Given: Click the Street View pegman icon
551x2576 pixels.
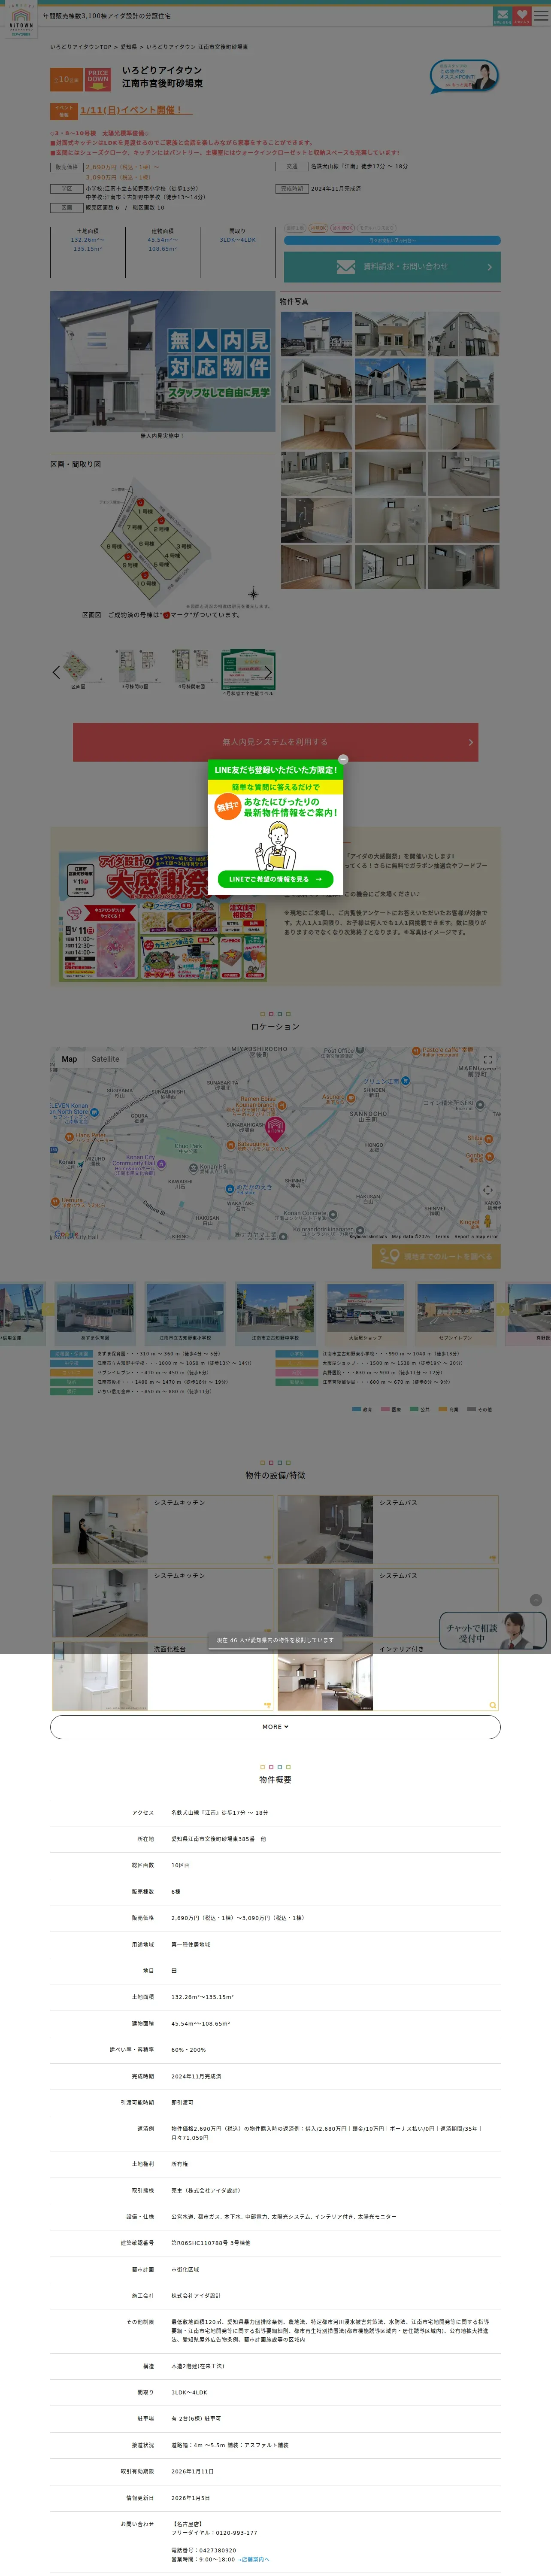Looking at the screenshot, I should click(487, 1220).
